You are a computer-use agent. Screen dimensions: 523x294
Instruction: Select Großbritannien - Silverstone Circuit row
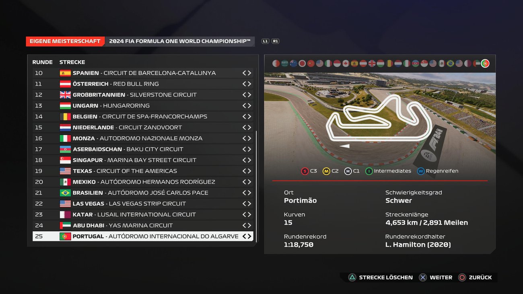tap(143, 95)
